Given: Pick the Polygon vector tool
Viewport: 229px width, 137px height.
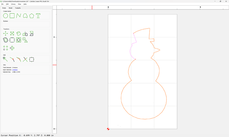Looking at the screenshot, I should point(32,16).
